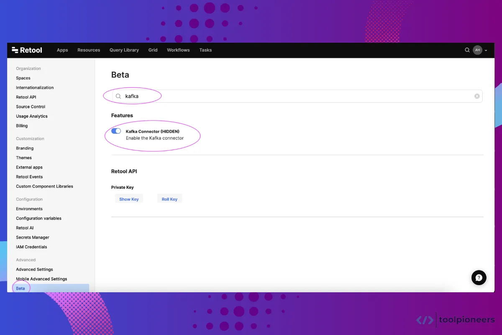Disable the Kafka Connector toggle

click(x=116, y=131)
